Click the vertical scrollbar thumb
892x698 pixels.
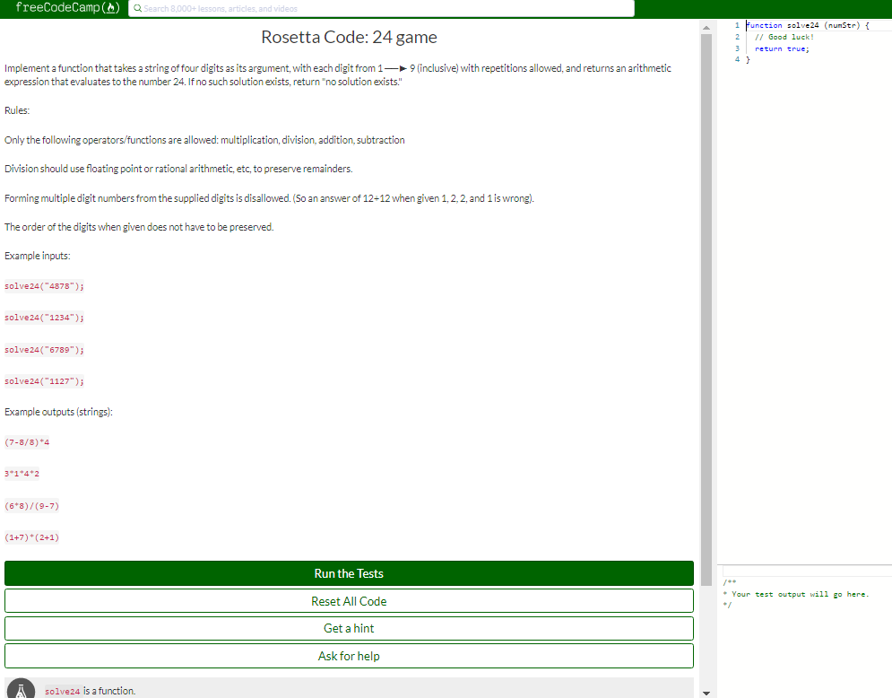(x=706, y=310)
